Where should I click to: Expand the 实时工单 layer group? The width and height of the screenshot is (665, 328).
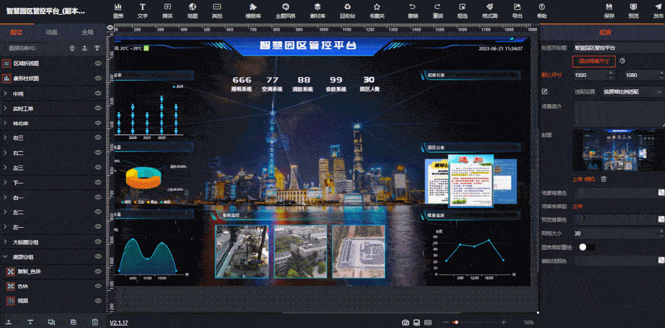5,108
